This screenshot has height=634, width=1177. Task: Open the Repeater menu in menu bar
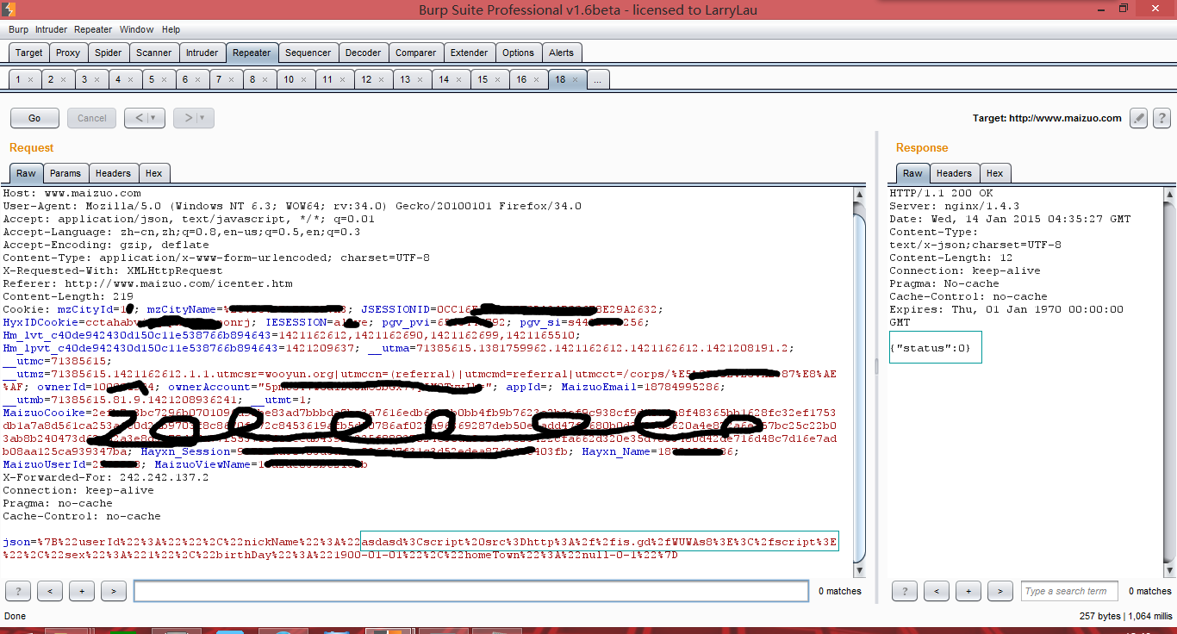[x=93, y=29]
